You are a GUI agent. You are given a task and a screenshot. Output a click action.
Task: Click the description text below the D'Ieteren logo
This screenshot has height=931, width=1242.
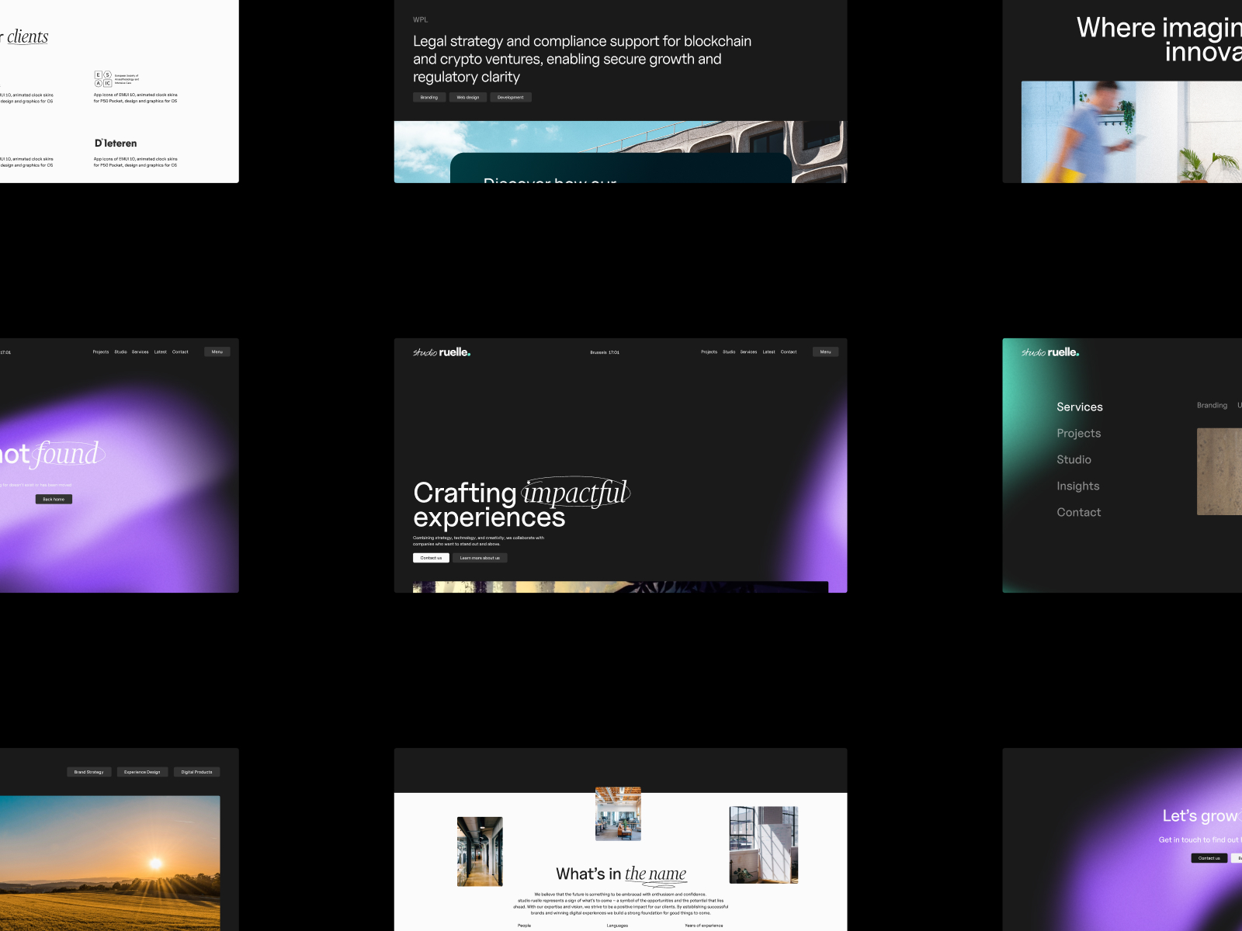(136, 162)
